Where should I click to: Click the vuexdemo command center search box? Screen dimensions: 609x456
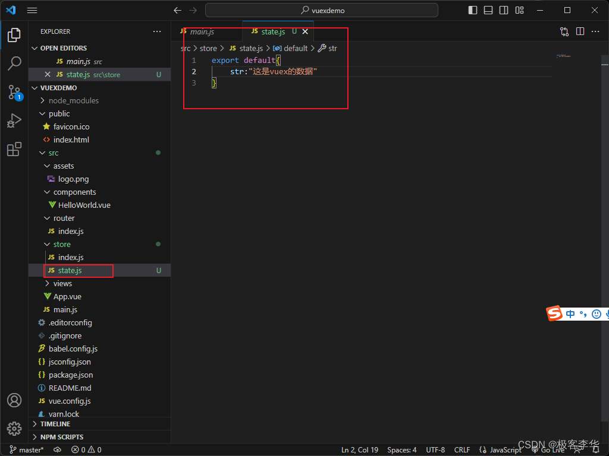pyautogui.click(x=322, y=11)
